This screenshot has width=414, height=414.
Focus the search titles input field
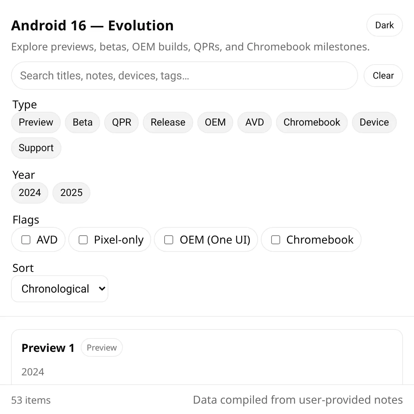click(185, 76)
